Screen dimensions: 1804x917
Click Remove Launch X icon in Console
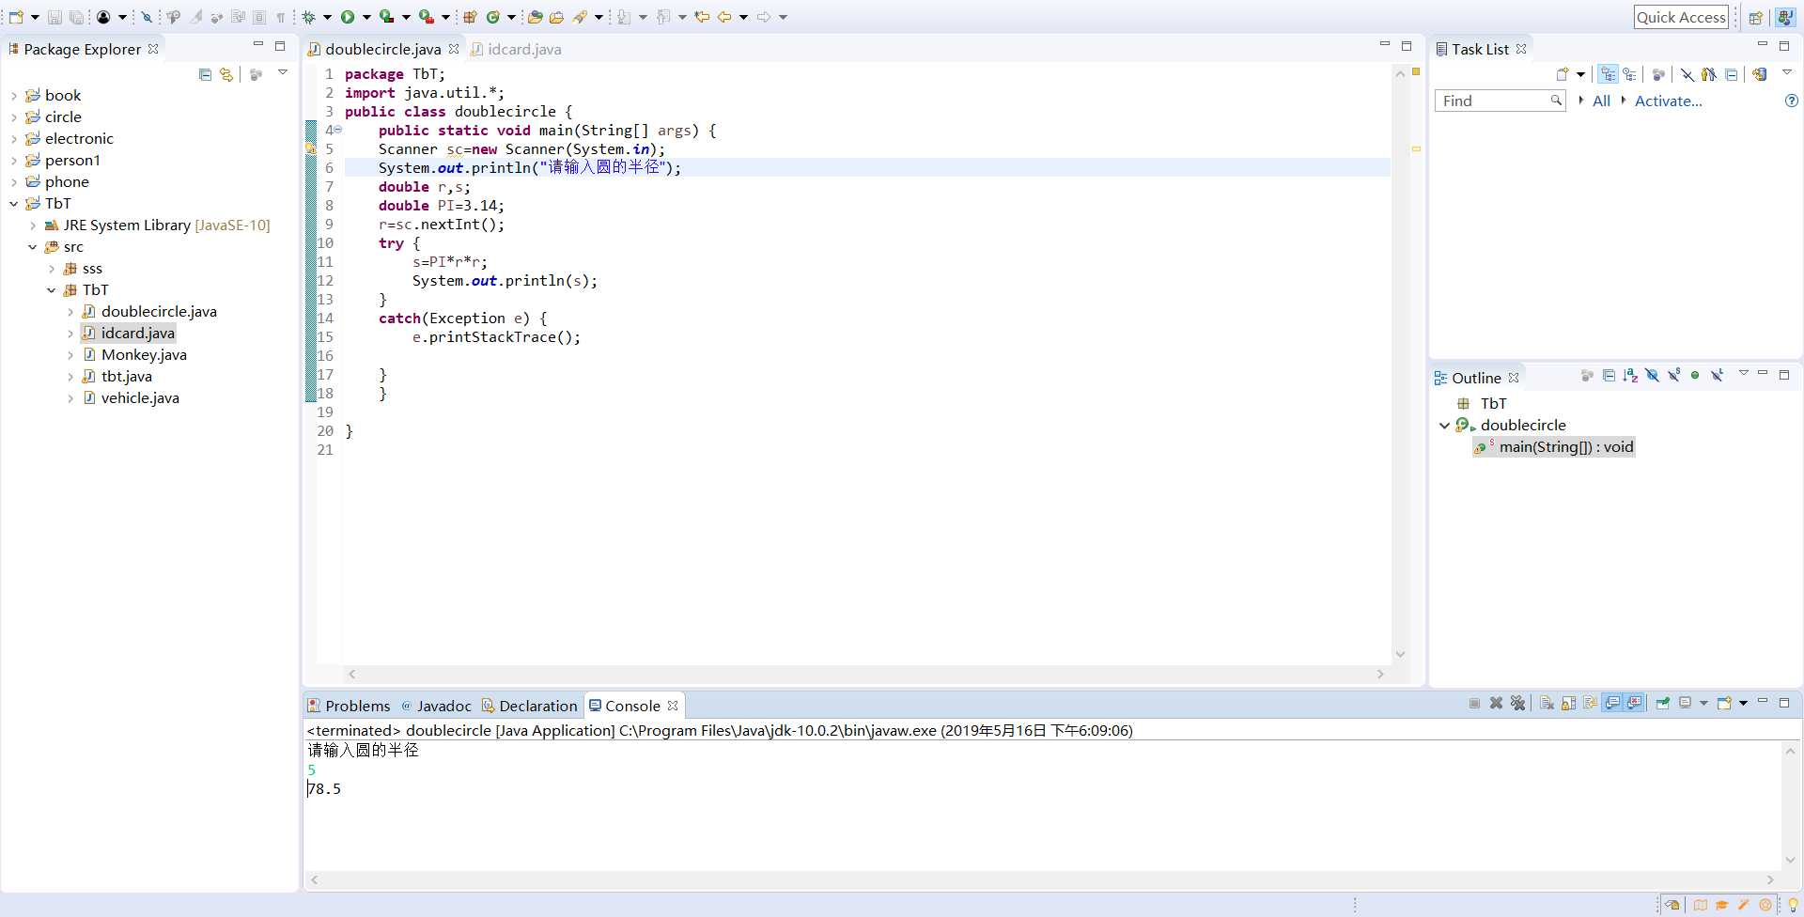point(1496,703)
